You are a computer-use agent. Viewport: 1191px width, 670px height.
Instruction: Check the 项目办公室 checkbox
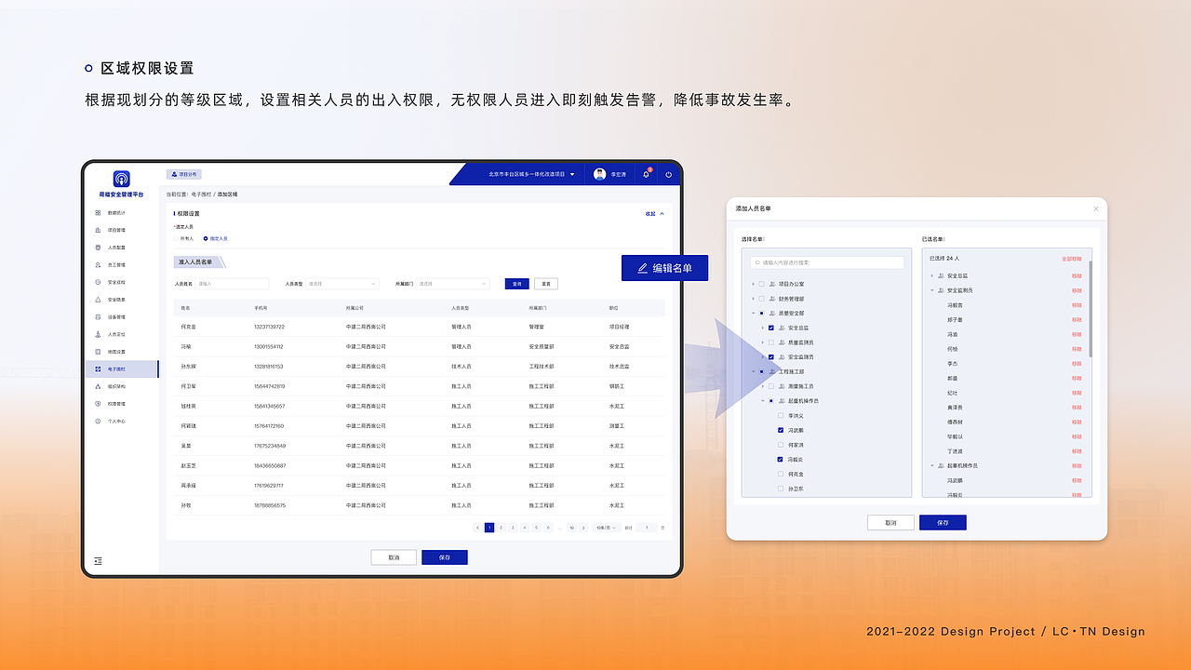click(761, 284)
